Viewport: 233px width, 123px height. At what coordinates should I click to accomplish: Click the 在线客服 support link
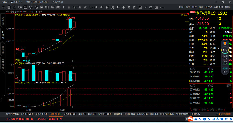coord(224,114)
